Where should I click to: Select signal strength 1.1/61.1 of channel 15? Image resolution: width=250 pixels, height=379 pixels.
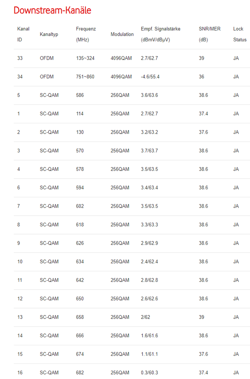[x=149, y=354]
